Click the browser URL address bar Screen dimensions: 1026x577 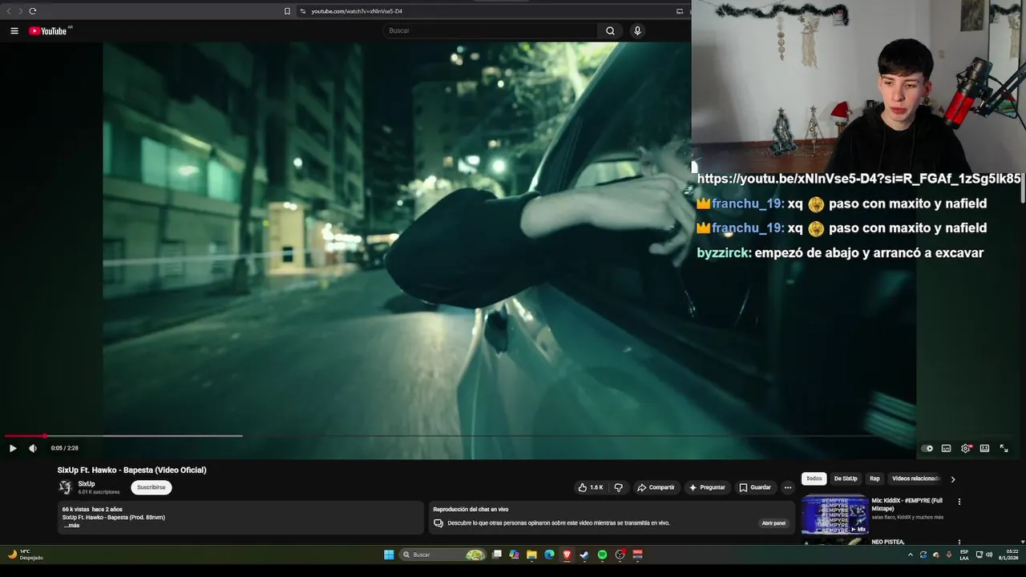(x=489, y=11)
